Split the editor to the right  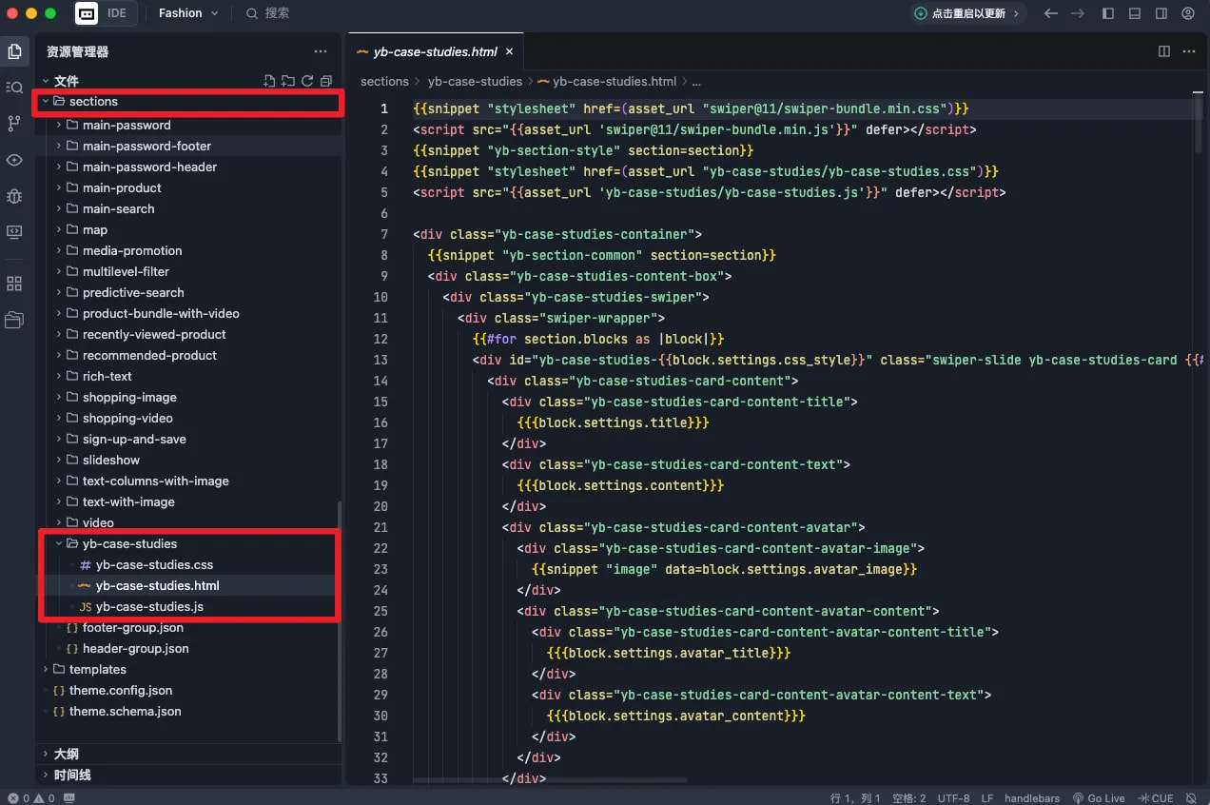[1163, 51]
